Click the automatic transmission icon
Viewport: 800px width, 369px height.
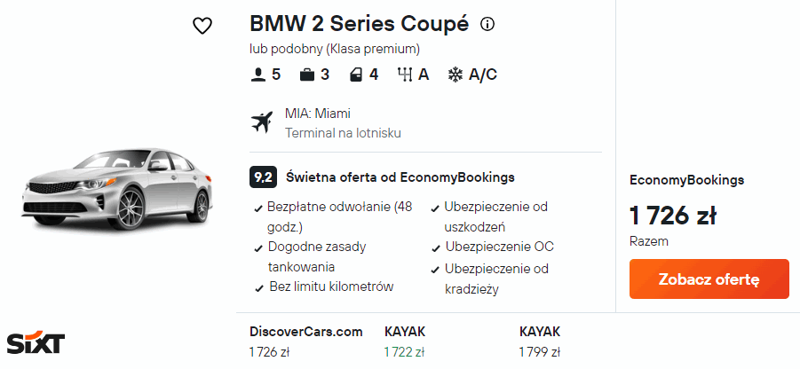click(x=406, y=75)
